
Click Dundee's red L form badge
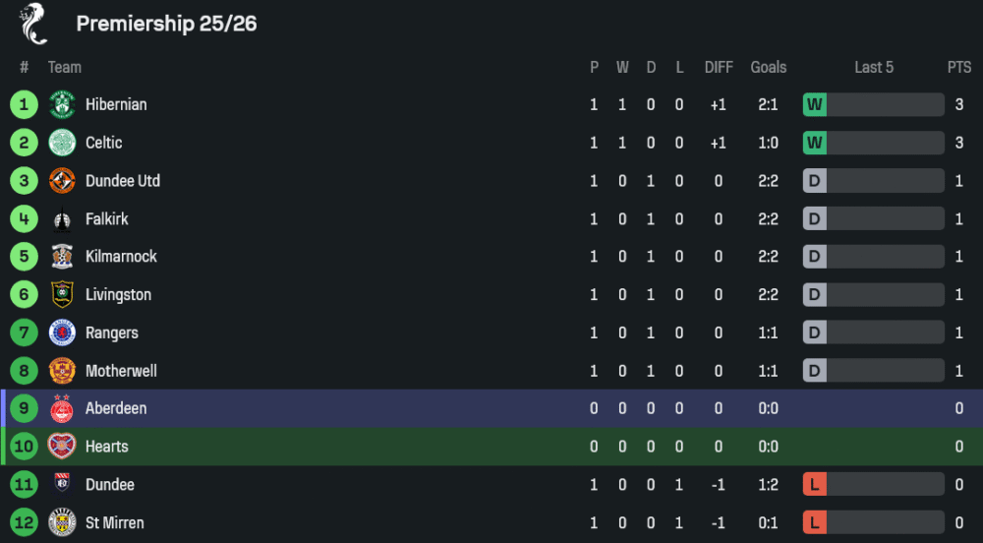pyautogui.click(x=814, y=484)
